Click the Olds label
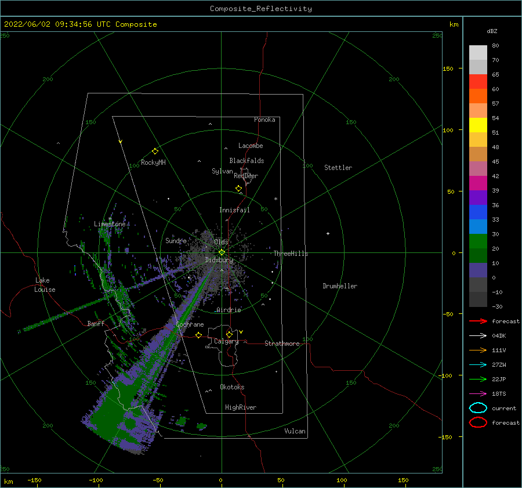This screenshot has height=488, width=522. coord(221,242)
